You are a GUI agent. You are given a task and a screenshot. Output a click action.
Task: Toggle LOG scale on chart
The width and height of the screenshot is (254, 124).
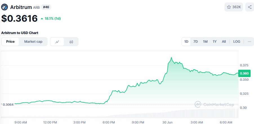pyautogui.click(x=237, y=42)
